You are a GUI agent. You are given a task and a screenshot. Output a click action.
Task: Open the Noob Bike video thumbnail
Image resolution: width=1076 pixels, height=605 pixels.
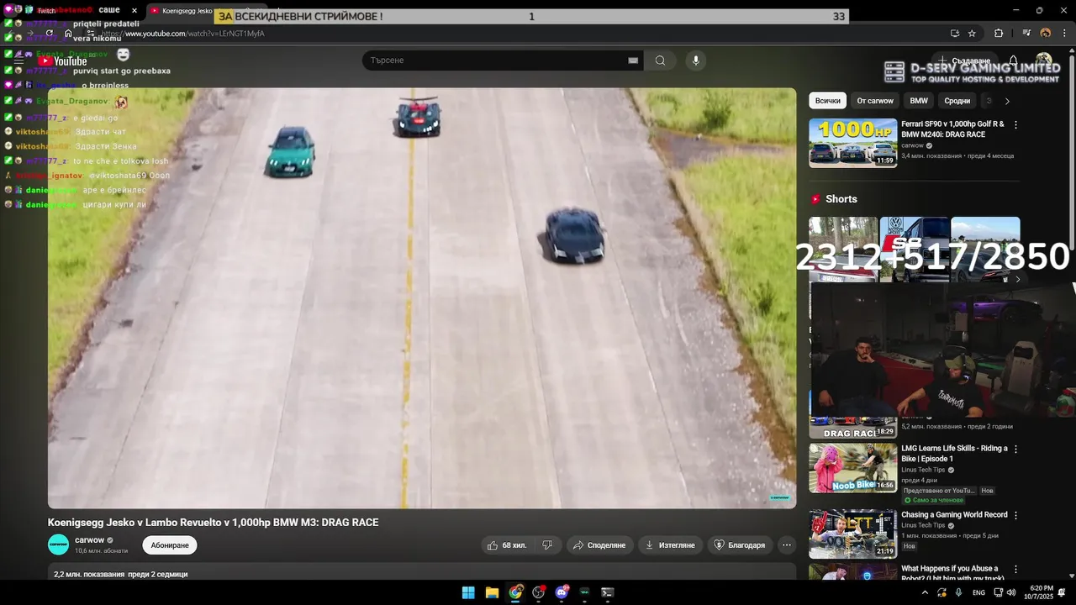point(852,468)
